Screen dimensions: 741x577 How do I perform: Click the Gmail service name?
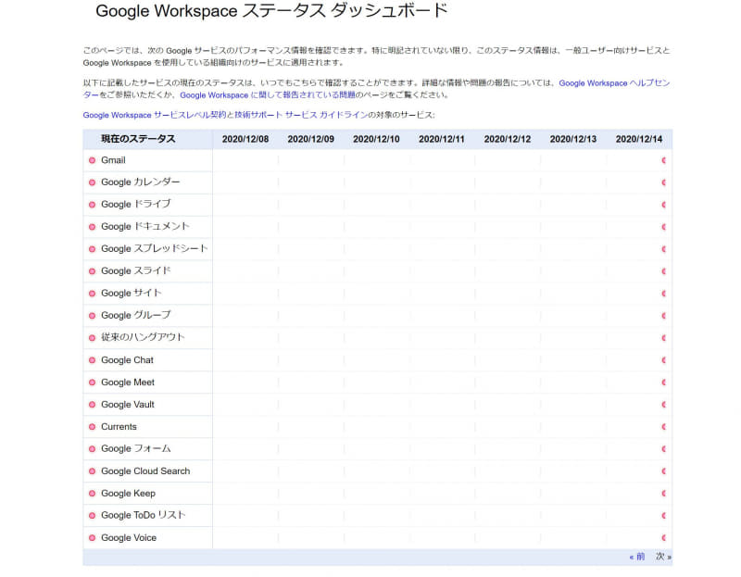click(x=113, y=160)
